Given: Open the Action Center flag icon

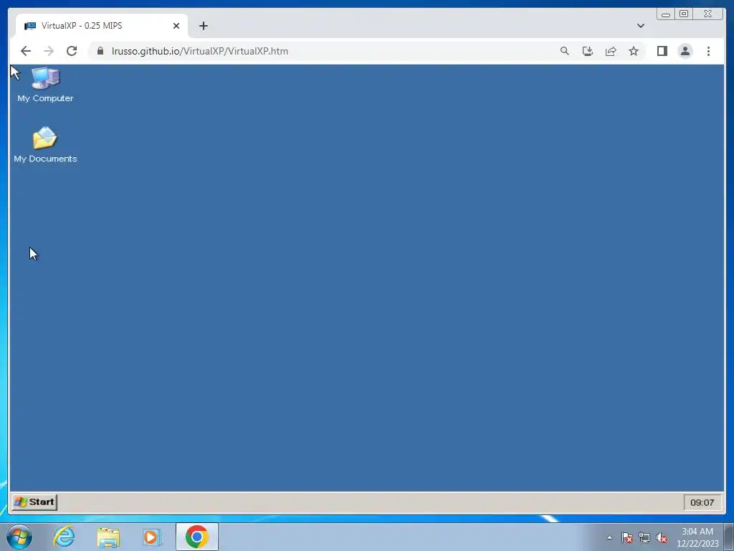Looking at the screenshot, I should 627,537.
